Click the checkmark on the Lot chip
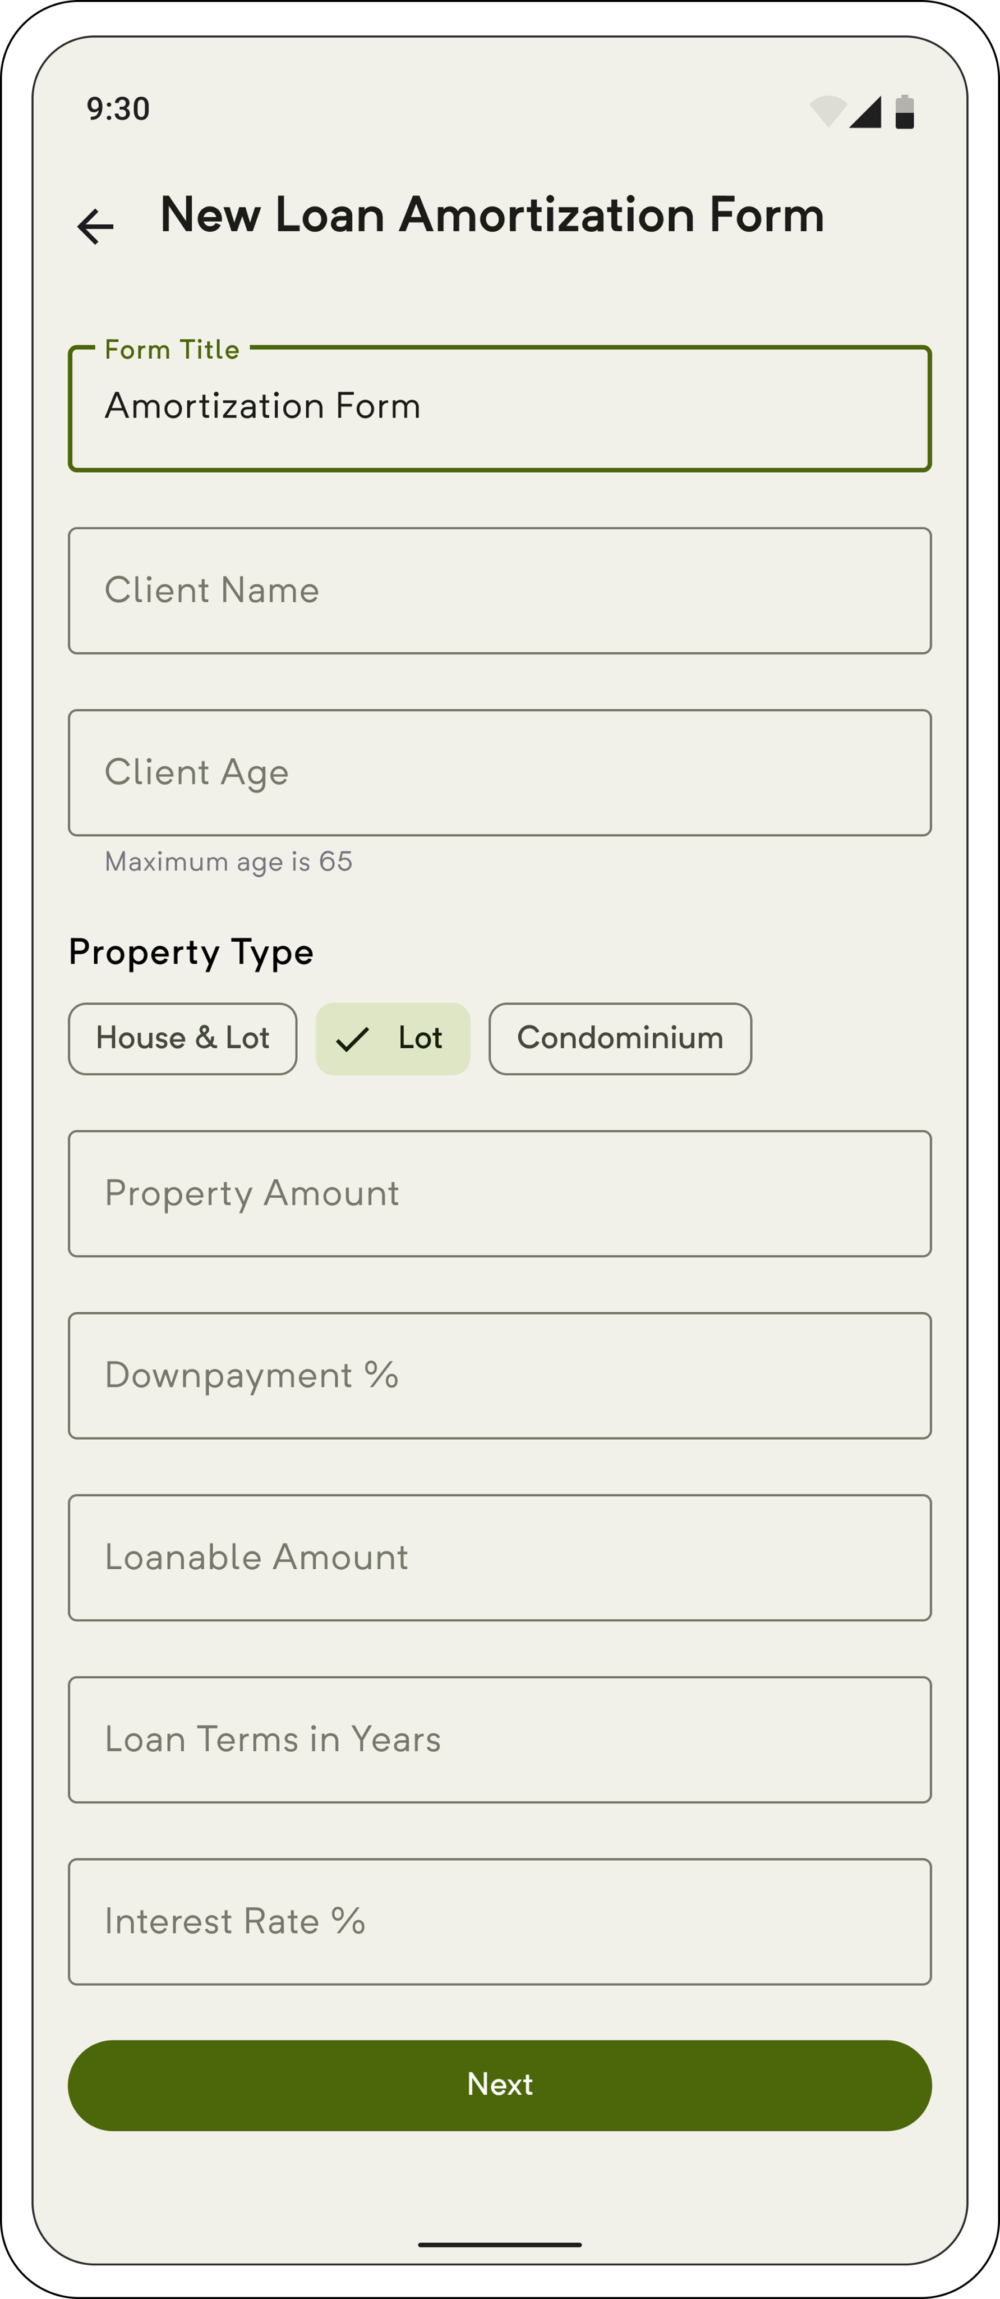This screenshot has height=2299, width=1000. pos(352,1039)
